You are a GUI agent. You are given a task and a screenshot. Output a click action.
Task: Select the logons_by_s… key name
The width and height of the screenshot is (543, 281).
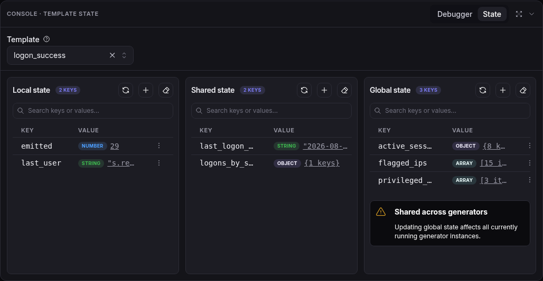point(227,163)
